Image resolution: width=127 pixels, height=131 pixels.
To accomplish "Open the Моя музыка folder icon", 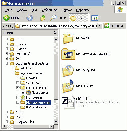I will (x=68, y=86).
